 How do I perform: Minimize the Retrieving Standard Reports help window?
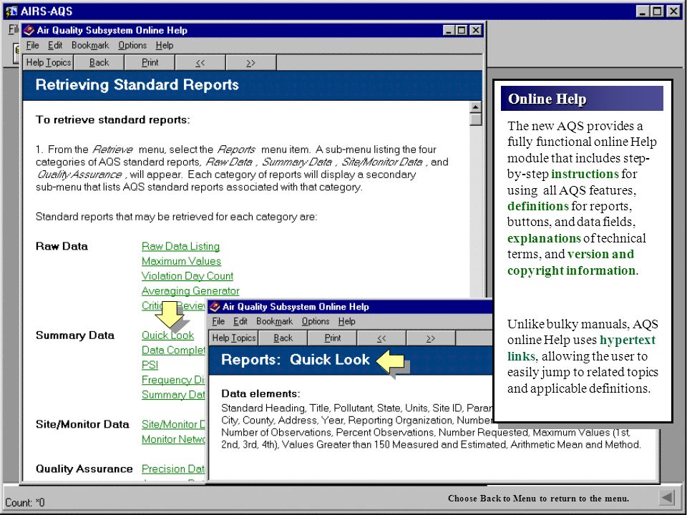point(448,30)
